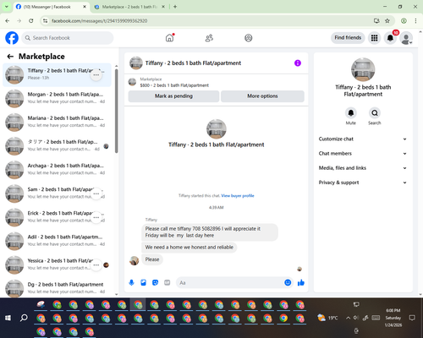Reload the page in Chrome

click(31, 21)
